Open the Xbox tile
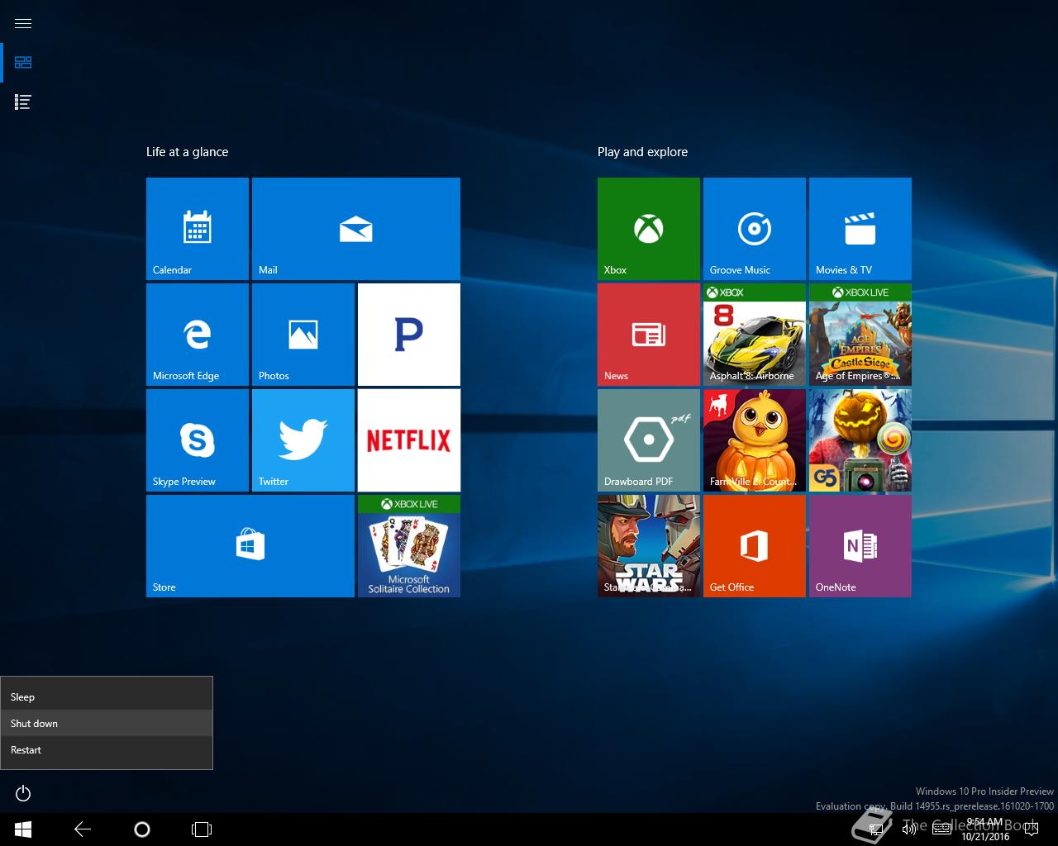 (x=649, y=229)
